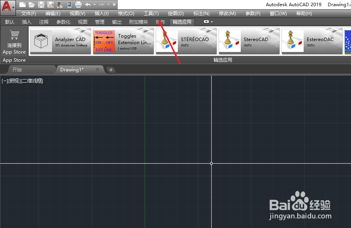This screenshot has width=351, height=228.
Task: Open the 帮助(H) menu
Action: 304,14
